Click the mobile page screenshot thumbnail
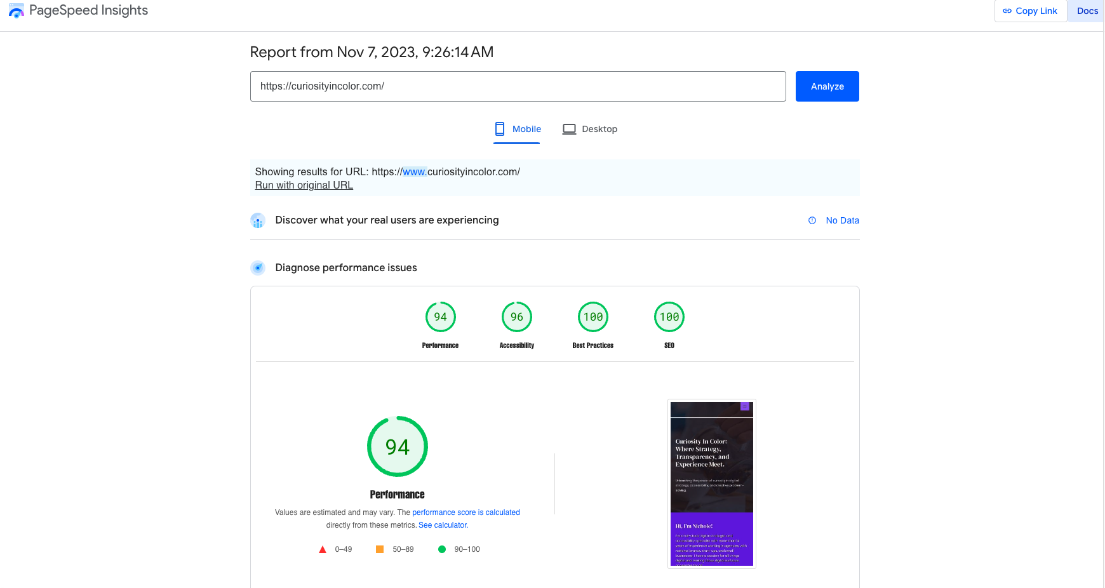Screen dimensions: 1105x588 click(712, 484)
